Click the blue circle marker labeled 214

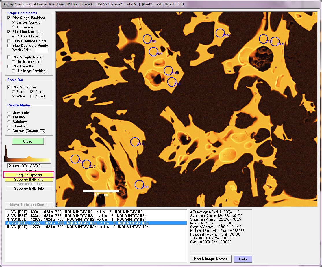tap(275, 42)
